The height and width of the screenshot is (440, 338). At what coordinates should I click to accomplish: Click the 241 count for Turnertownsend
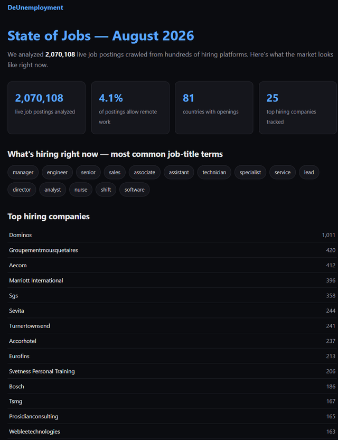tap(331, 326)
